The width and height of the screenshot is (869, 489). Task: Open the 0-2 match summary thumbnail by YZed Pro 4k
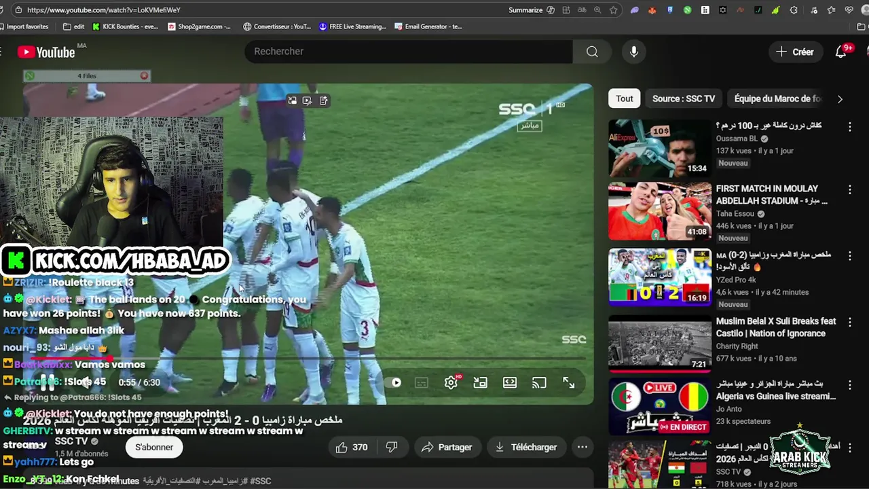[x=659, y=277]
